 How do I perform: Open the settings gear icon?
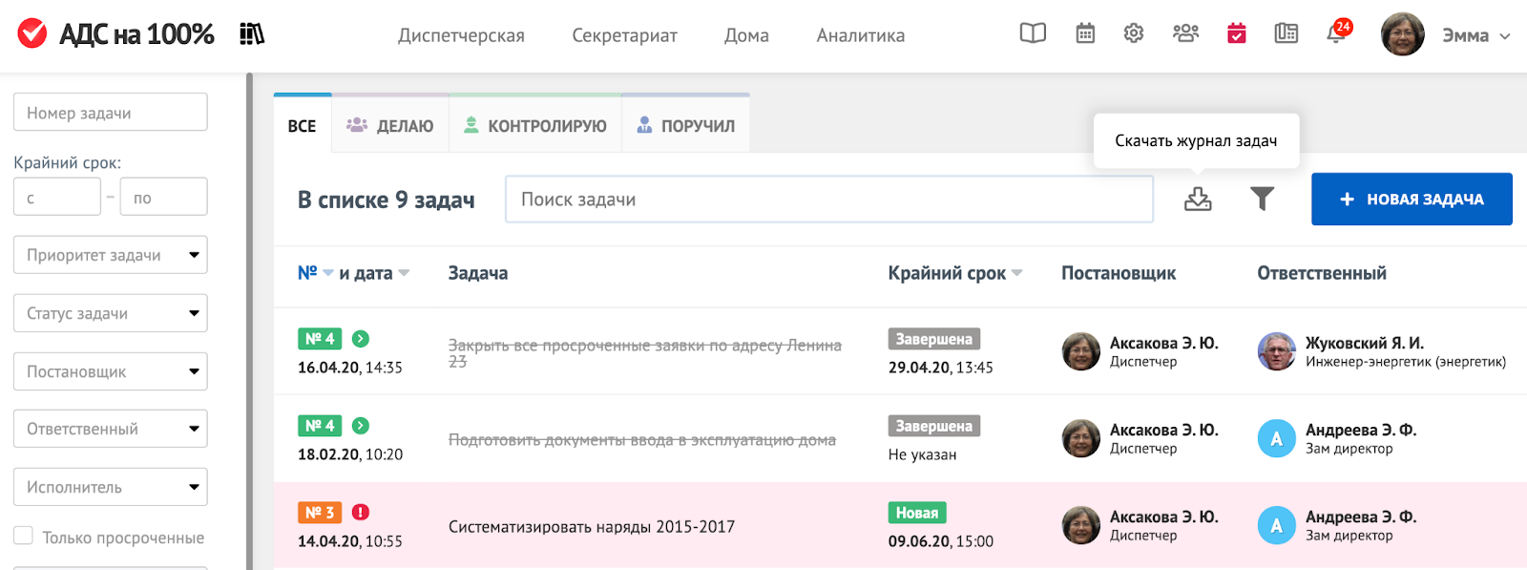1134,33
